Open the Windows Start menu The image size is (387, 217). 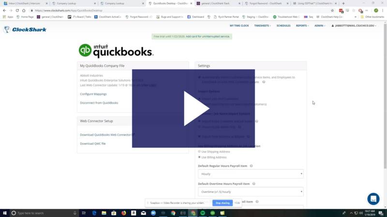tap(5, 213)
